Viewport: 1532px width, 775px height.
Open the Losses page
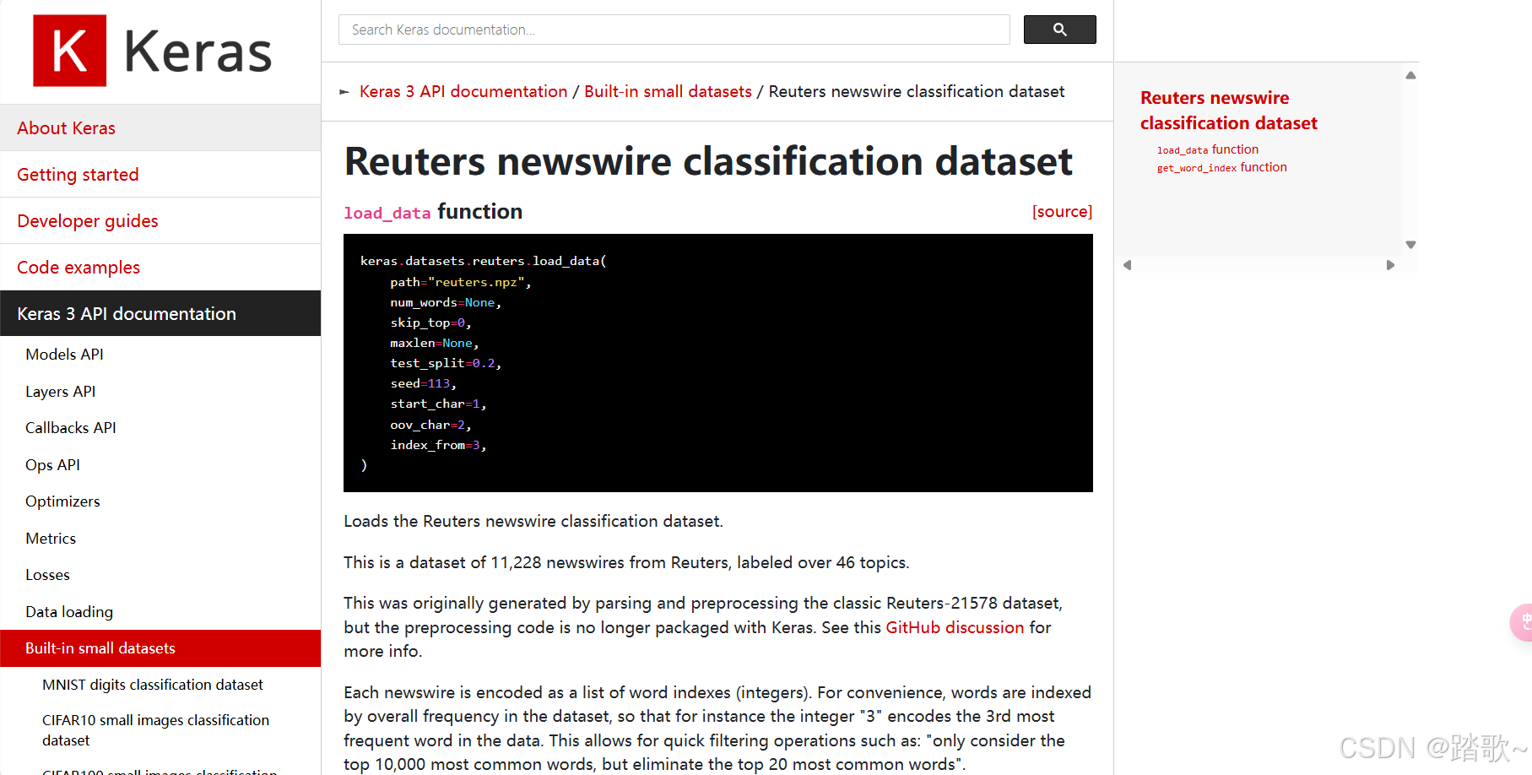pos(47,575)
